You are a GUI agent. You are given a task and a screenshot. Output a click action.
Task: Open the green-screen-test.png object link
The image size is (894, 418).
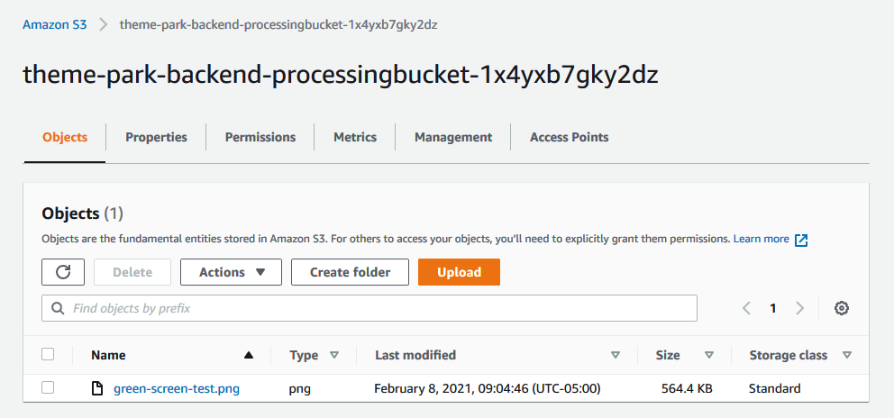point(177,389)
